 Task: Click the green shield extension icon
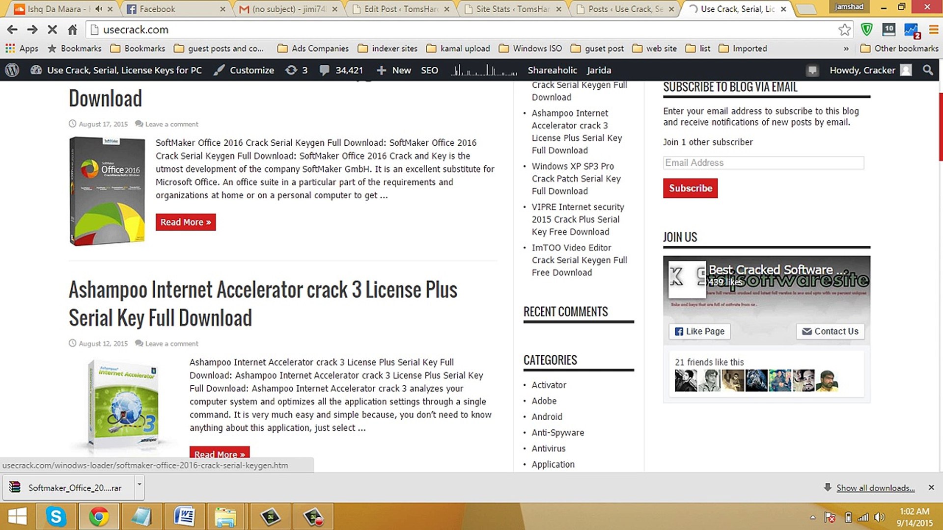867,30
